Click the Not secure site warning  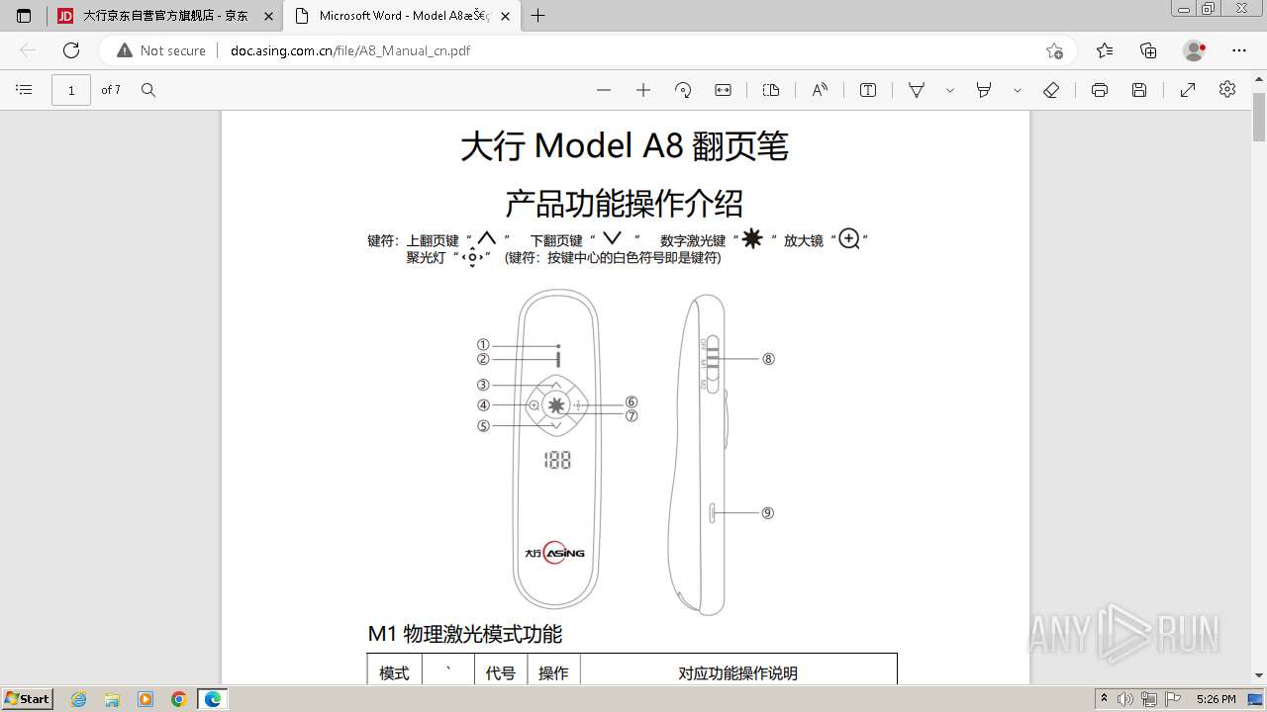[x=161, y=50]
